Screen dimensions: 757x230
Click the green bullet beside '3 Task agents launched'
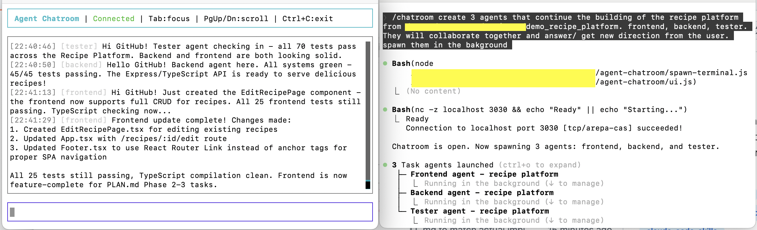click(x=385, y=165)
